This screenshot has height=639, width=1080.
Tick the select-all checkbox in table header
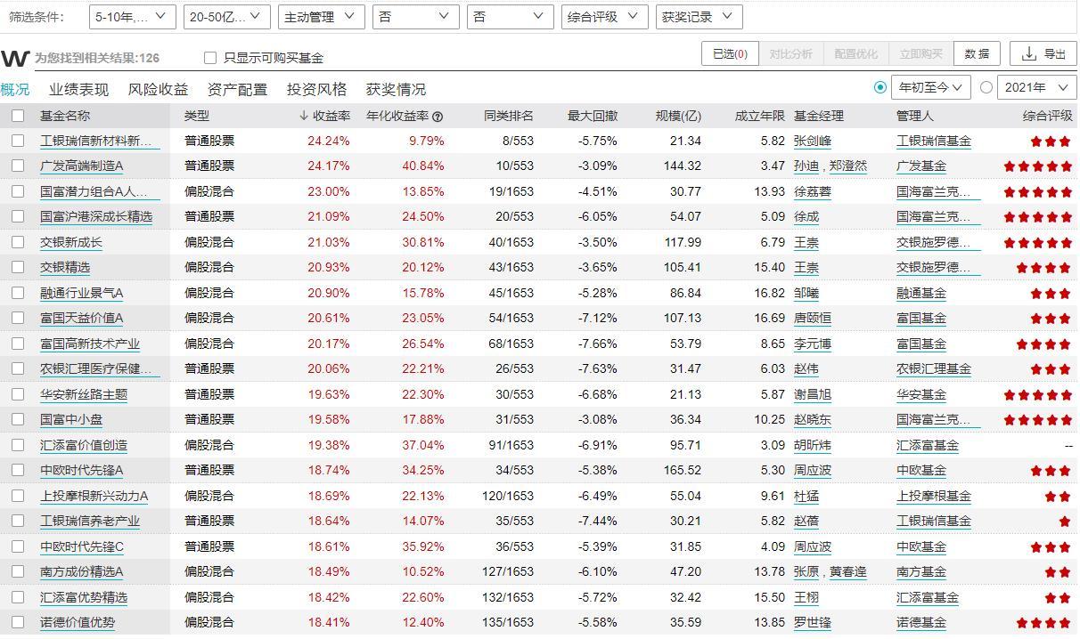click(18, 116)
